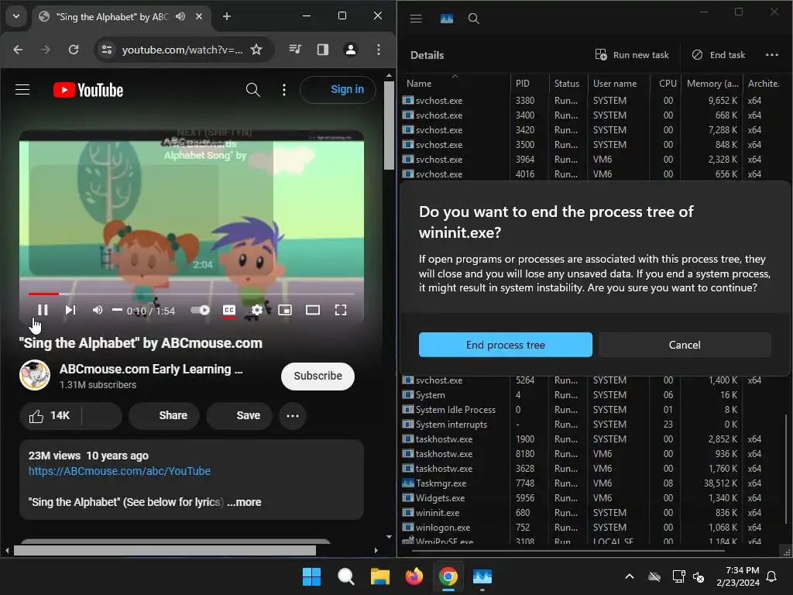
Task: Open ABCmouse.com channel avatar
Action: [35, 376]
